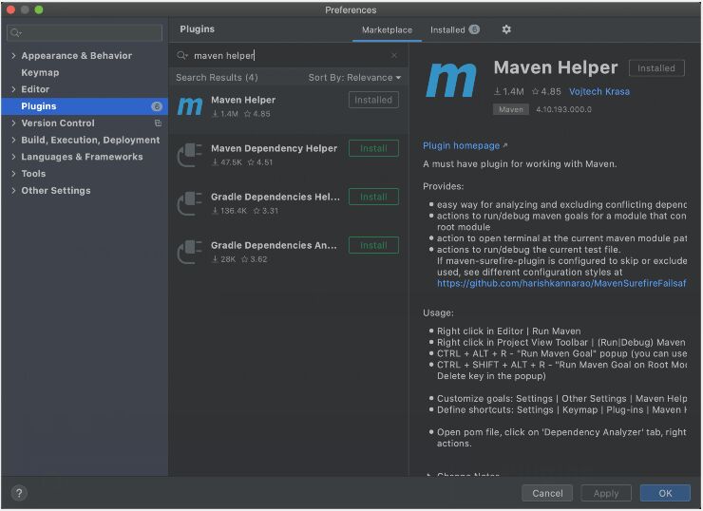The image size is (703, 511).
Task: Click the Cancel button
Action: click(547, 494)
